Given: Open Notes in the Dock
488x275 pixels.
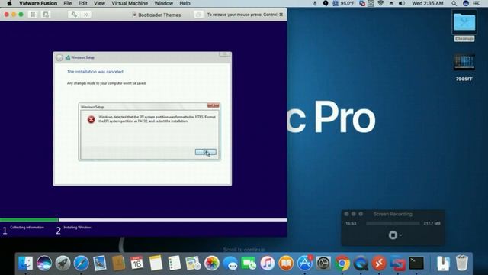Looking at the screenshot, I should point(156,263).
